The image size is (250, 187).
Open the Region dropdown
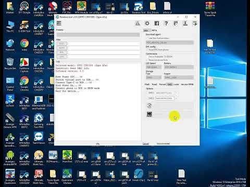pos(179,77)
